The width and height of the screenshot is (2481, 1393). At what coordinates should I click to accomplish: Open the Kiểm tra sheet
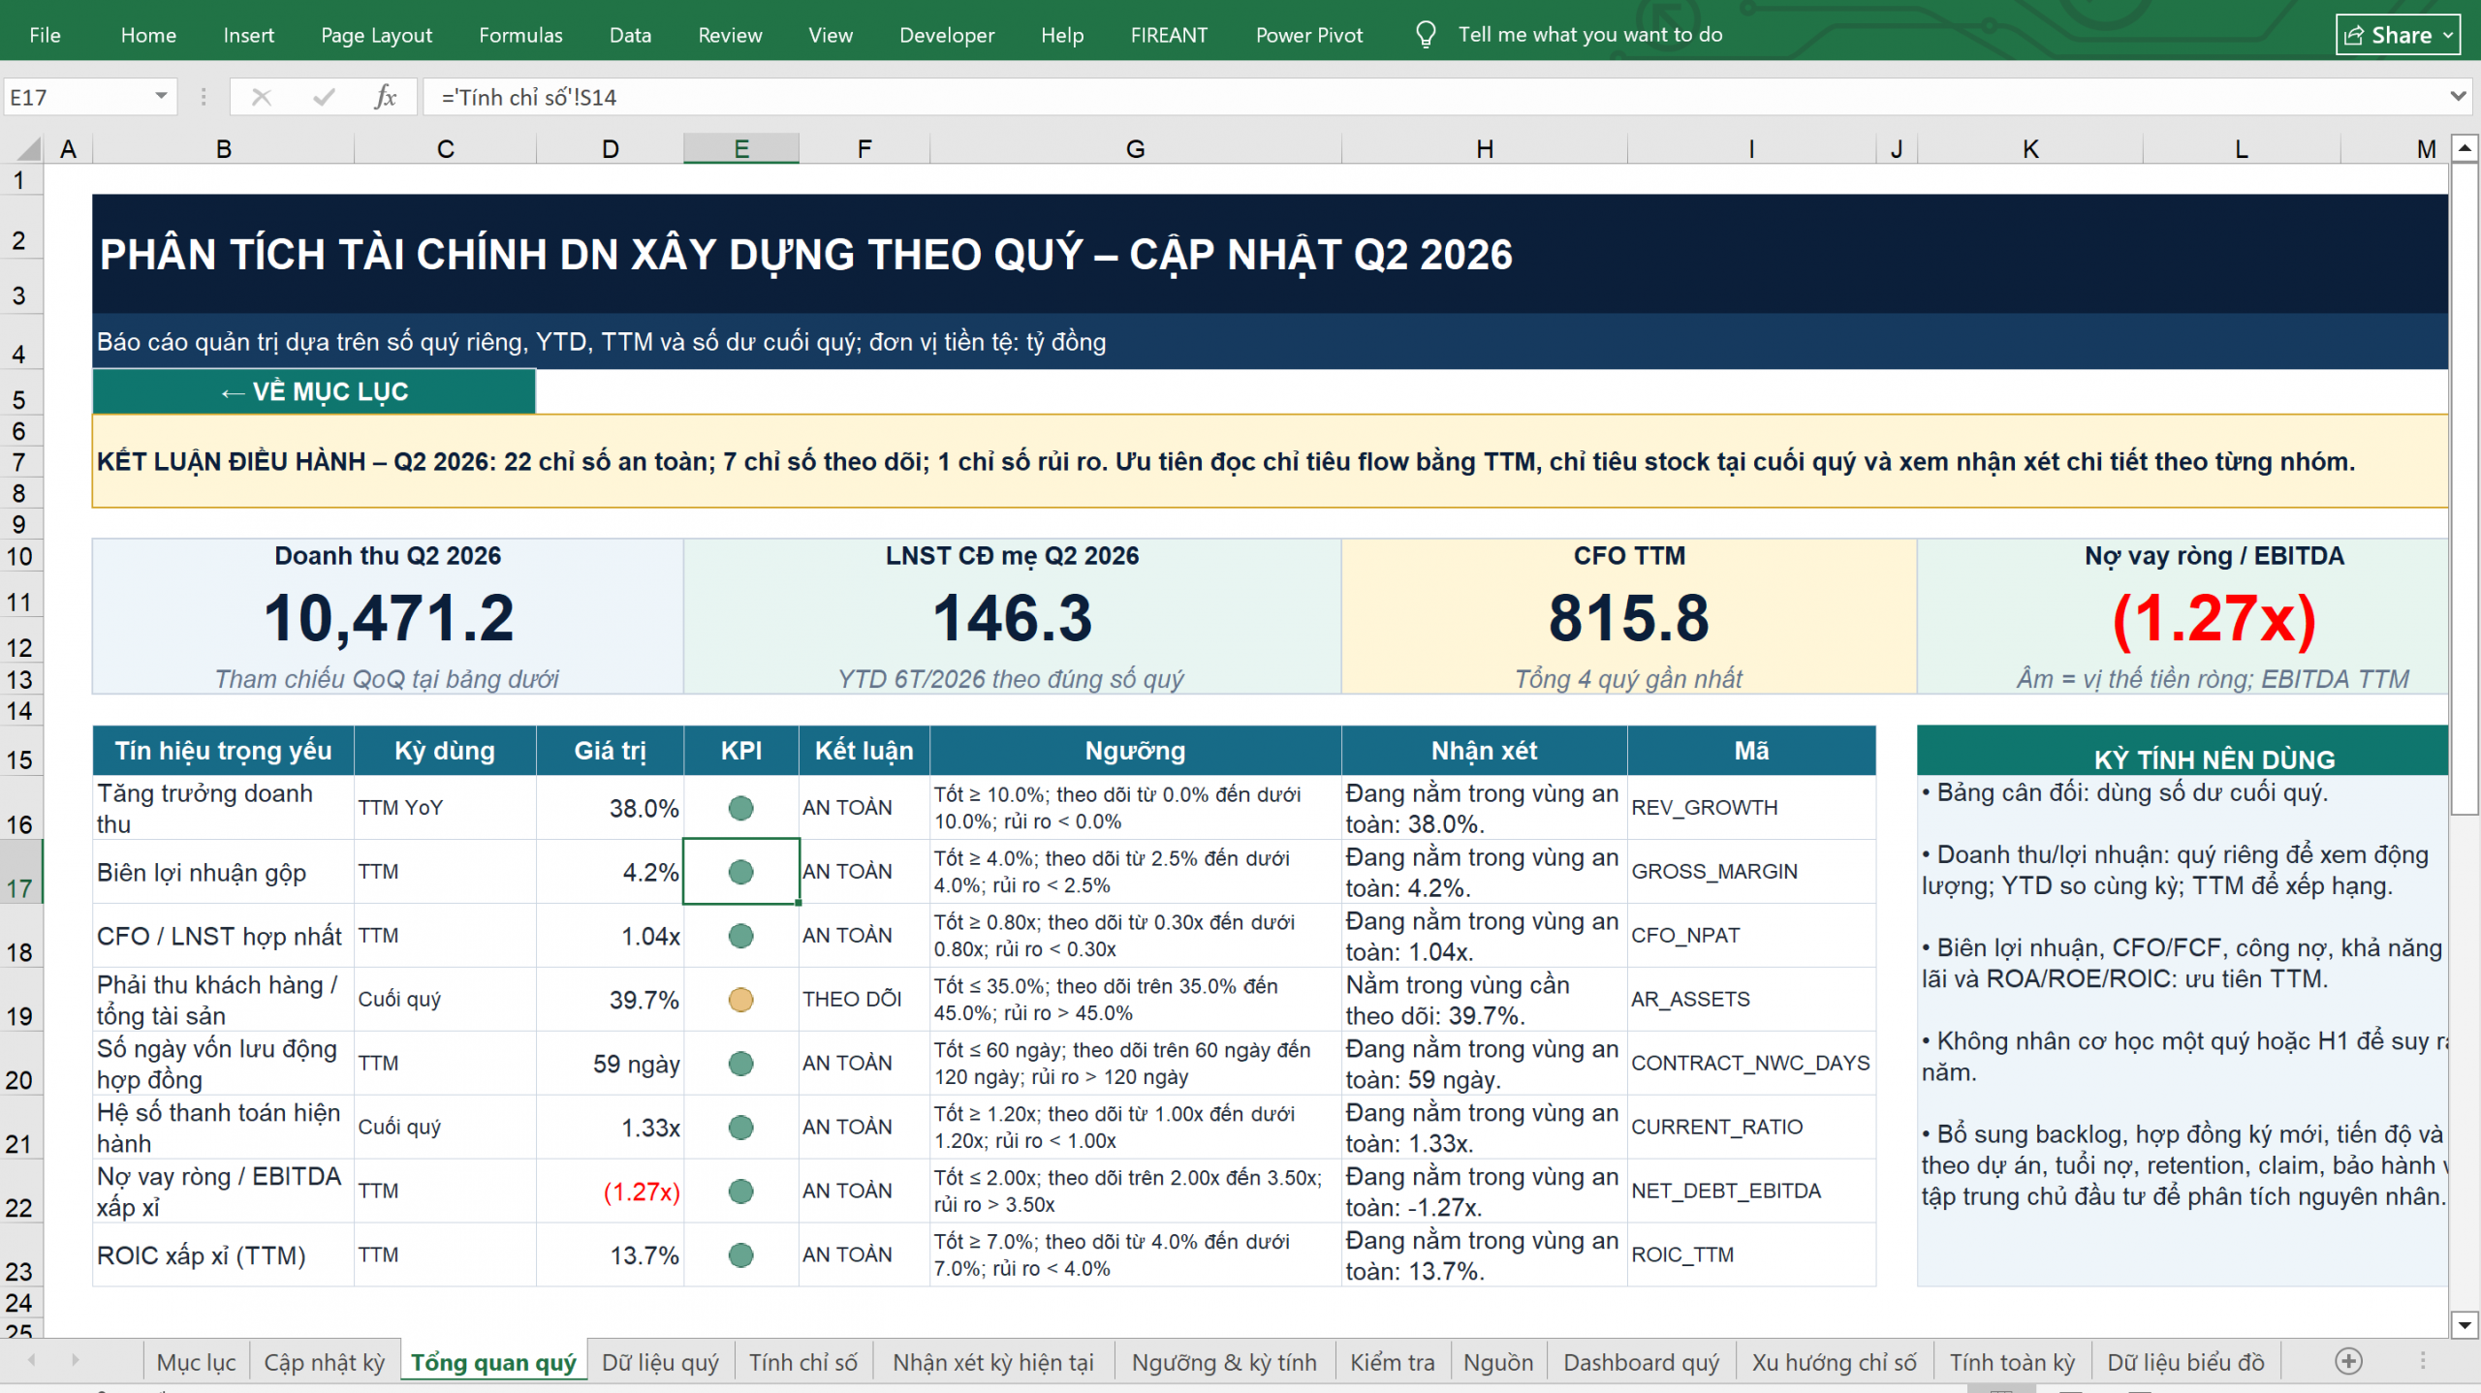(1392, 1362)
